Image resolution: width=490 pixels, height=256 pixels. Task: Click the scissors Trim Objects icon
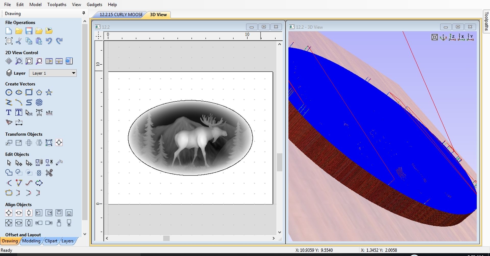tap(49, 173)
